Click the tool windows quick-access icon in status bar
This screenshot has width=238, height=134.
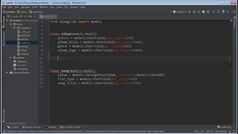pyautogui.click(x=4, y=131)
